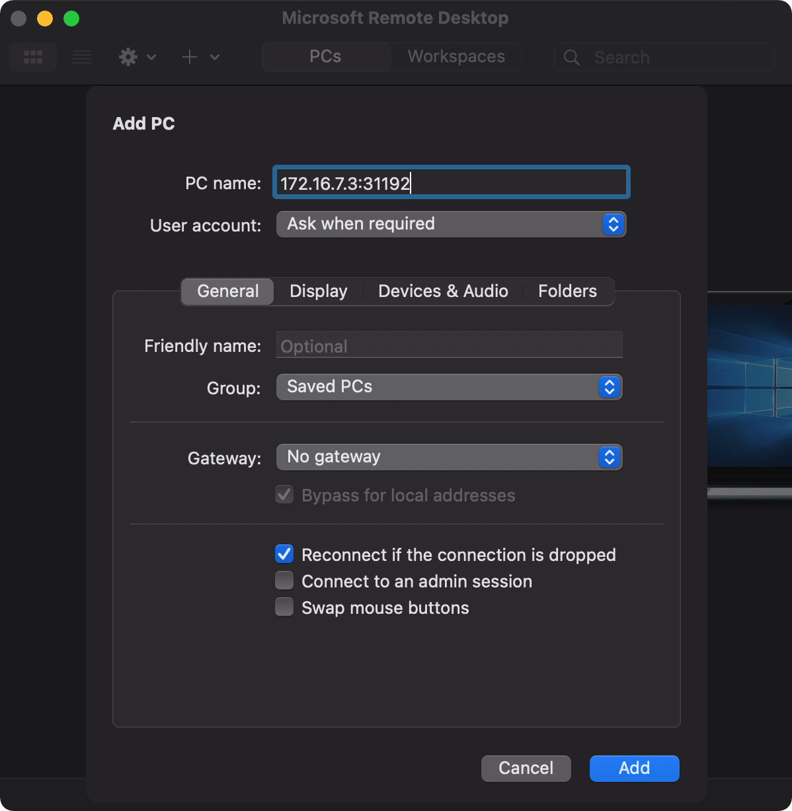Open the Gateway dropdown
The image size is (792, 811).
tap(449, 457)
